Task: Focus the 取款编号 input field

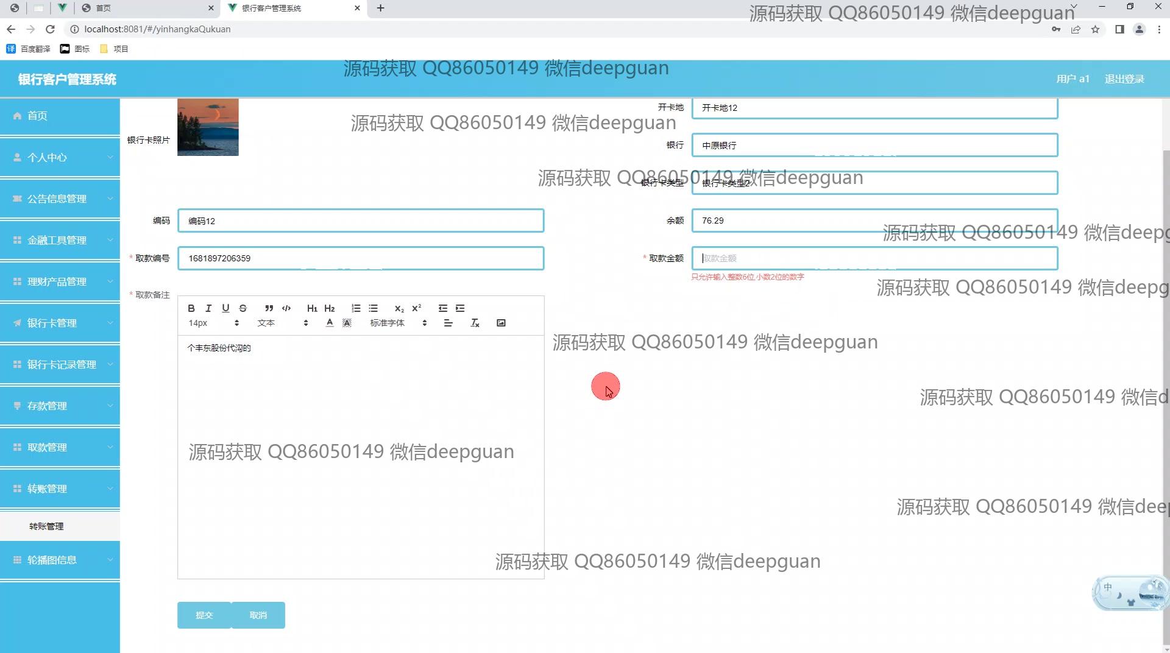Action: 361,258
